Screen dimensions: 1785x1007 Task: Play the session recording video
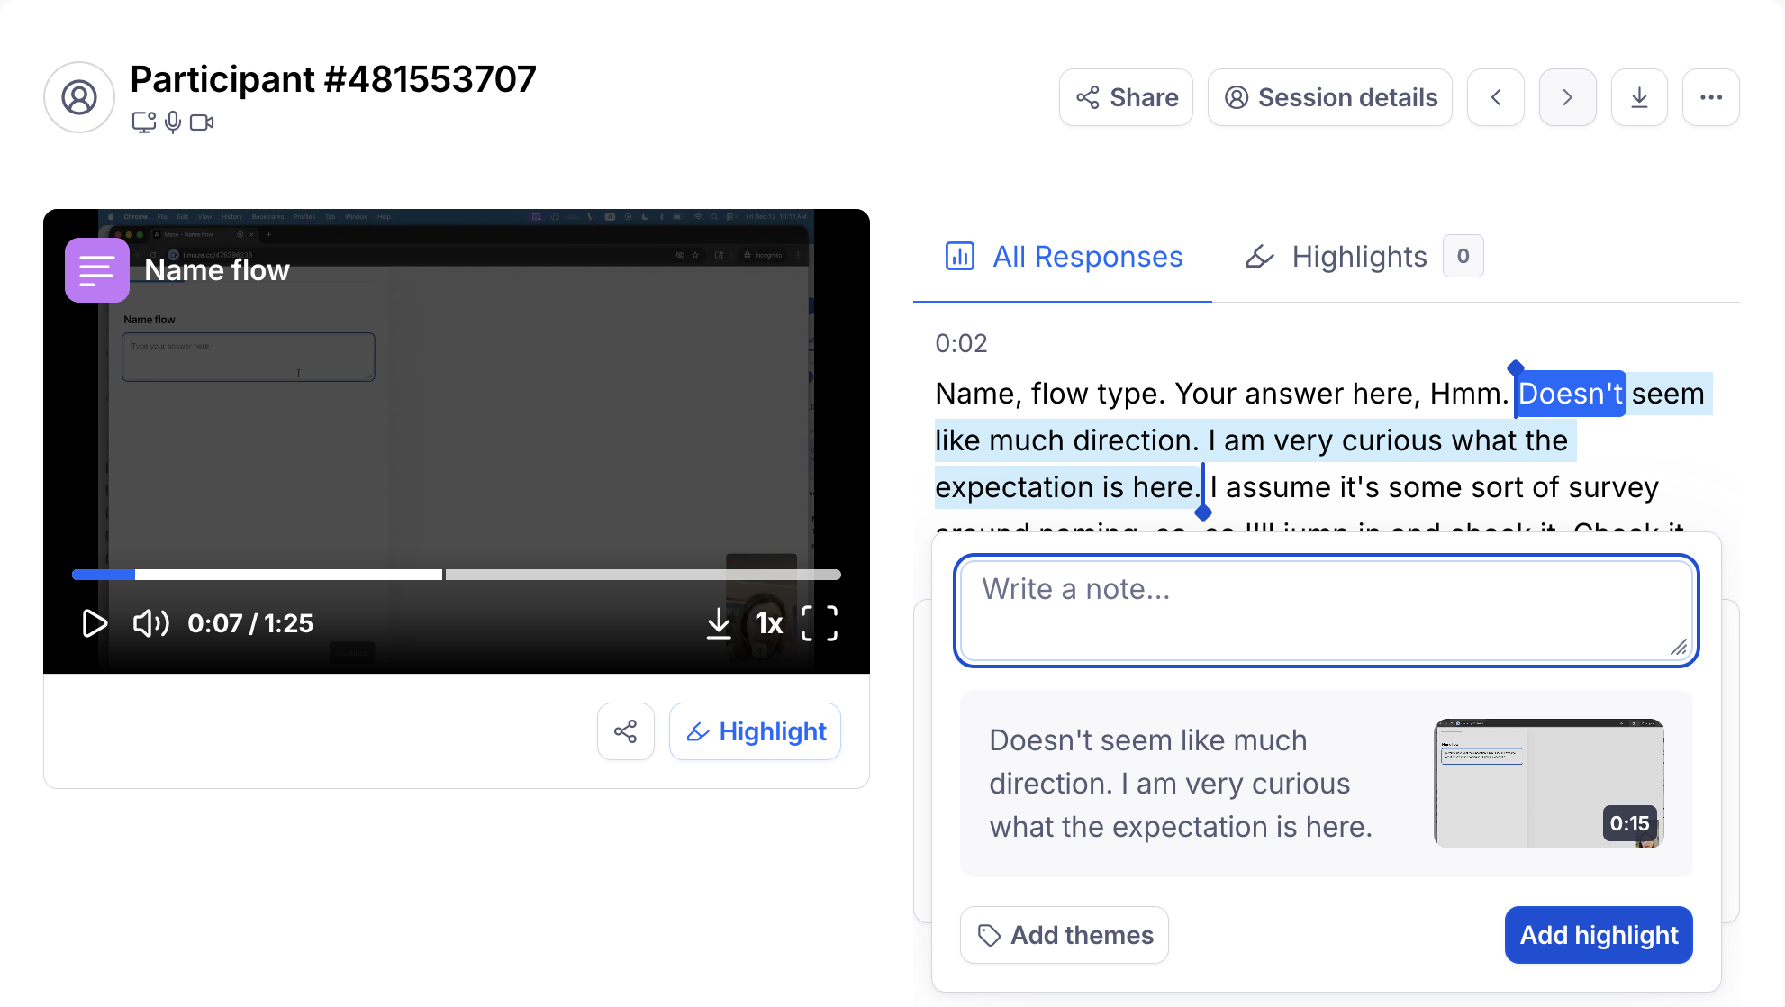(x=94, y=623)
